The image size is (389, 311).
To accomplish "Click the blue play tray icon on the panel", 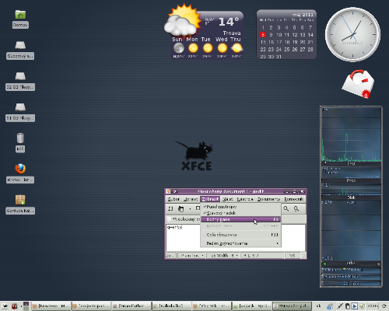I will [355, 306].
